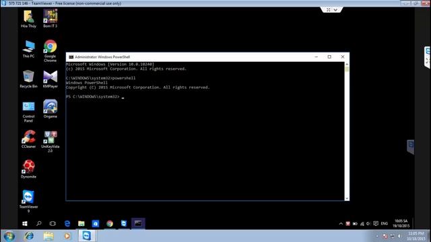This screenshot has height=242, width=431.
Task: Open the Store icon on the remote taskbar
Action: [x=96, y=224]
